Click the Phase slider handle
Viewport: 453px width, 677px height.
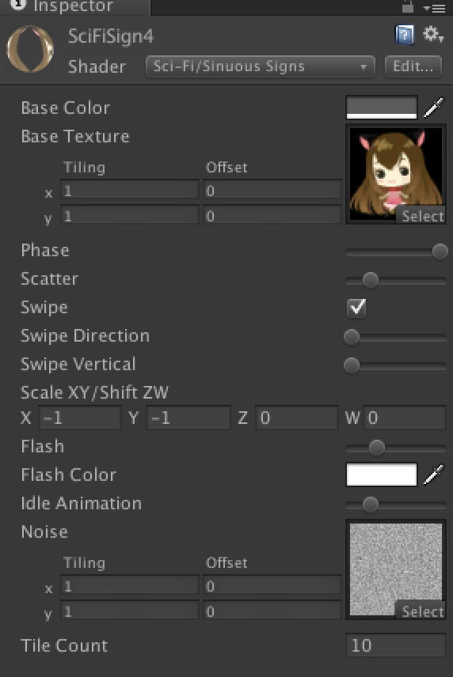(440, 252)
